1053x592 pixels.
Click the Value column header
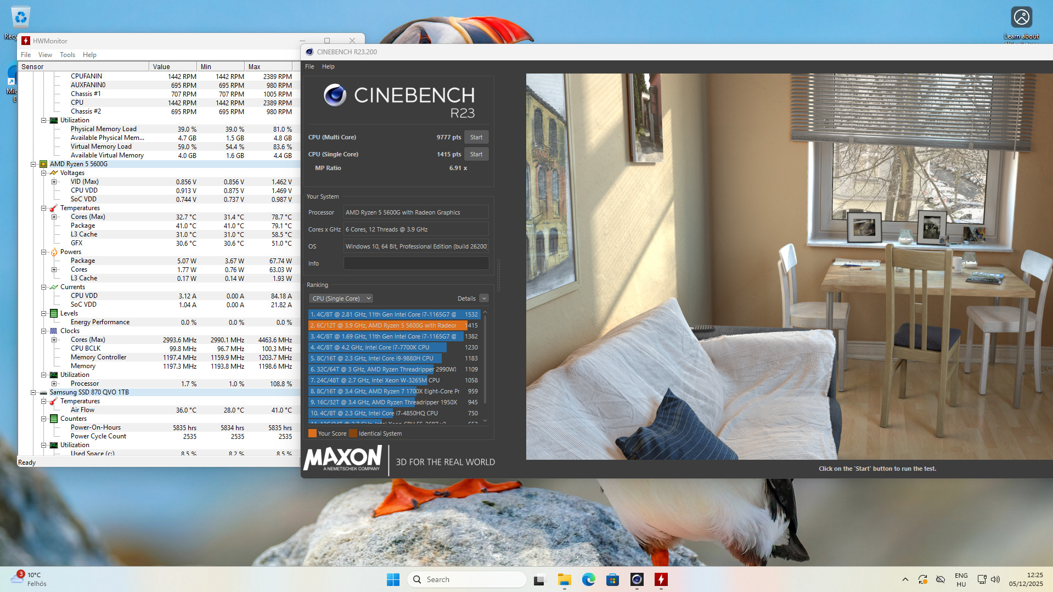[172, 66]
